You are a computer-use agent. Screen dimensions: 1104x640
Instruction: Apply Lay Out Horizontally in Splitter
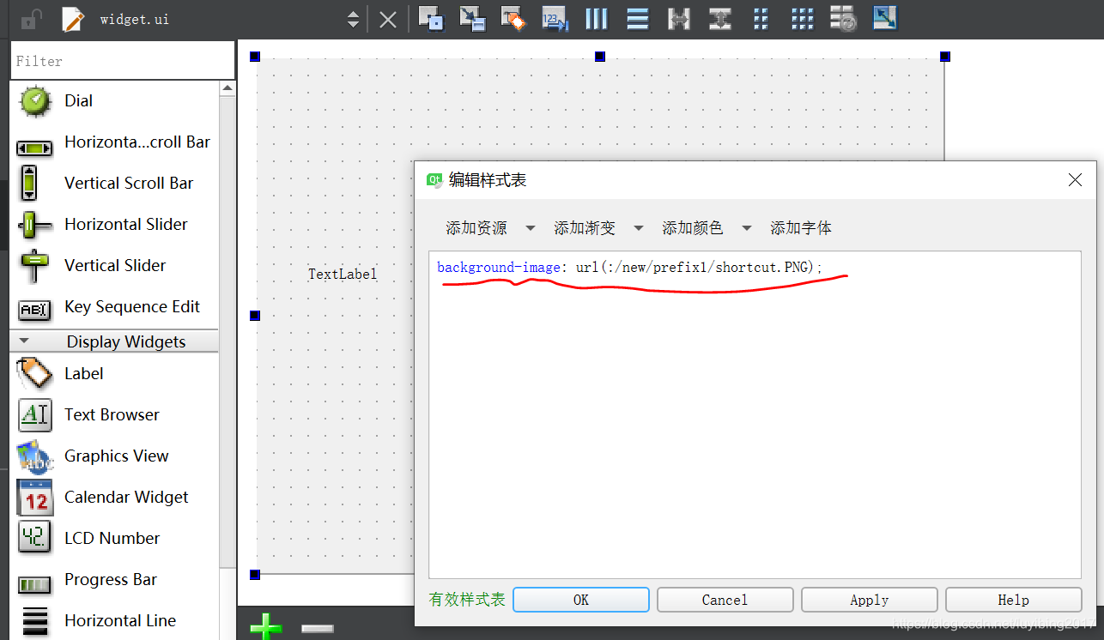pyautogui.click(x=679, y=18)
